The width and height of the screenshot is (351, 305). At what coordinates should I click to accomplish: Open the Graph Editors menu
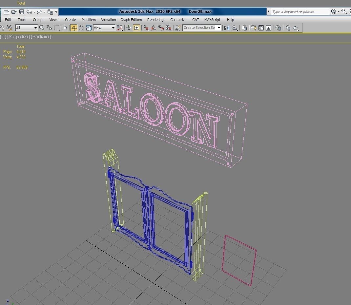(131, 20)
